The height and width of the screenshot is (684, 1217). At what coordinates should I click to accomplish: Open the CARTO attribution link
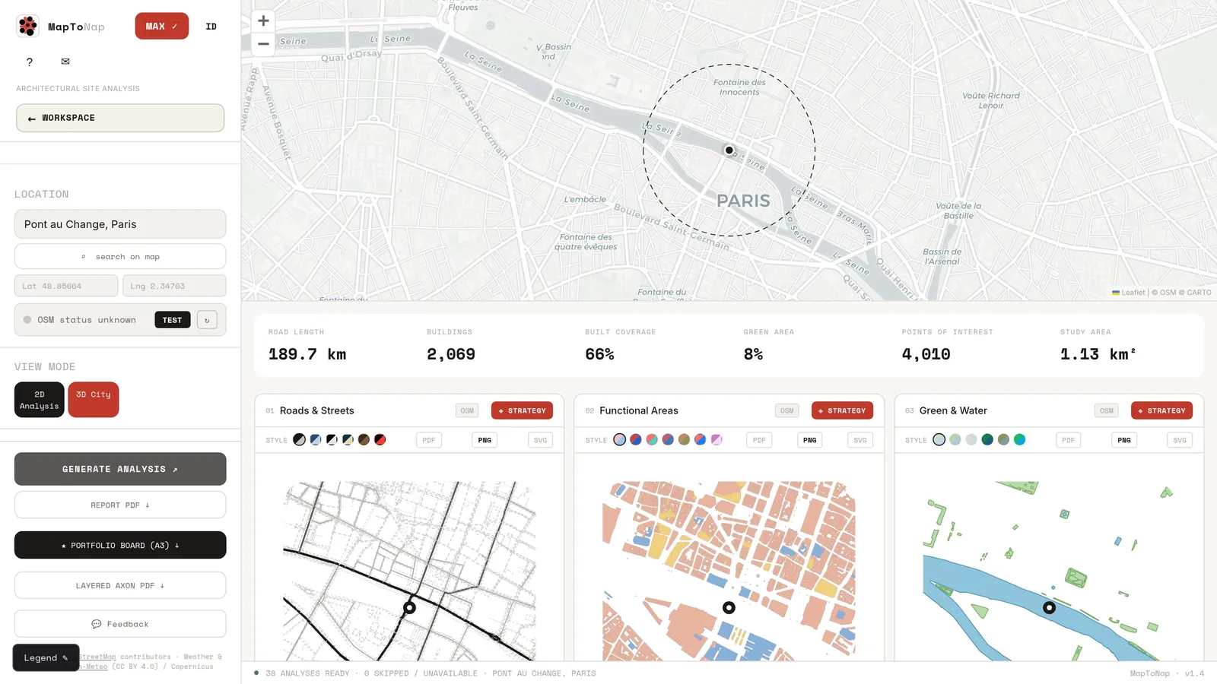click(1199, 293)
